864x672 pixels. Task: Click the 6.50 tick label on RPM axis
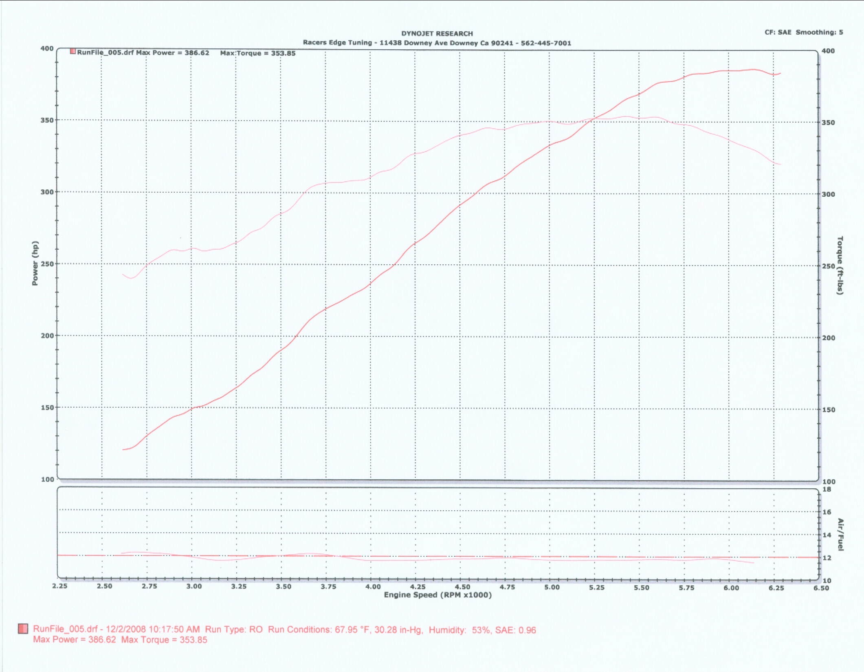click(821, 588)
